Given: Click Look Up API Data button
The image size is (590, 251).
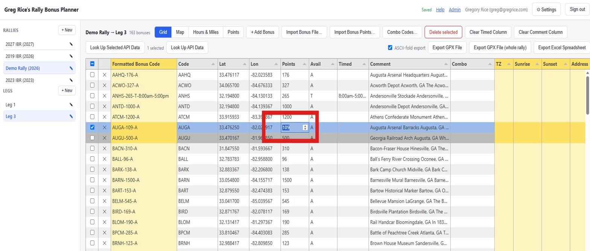Looking at the screenshot, I should coord(187,48).
